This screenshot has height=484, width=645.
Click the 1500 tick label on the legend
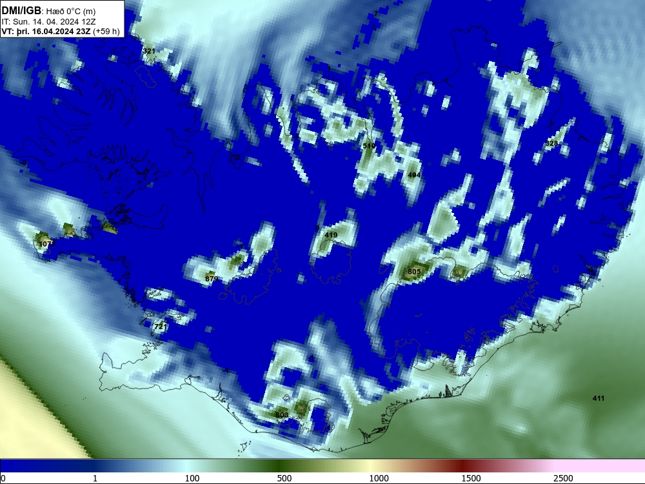click(x=471, y=478)
